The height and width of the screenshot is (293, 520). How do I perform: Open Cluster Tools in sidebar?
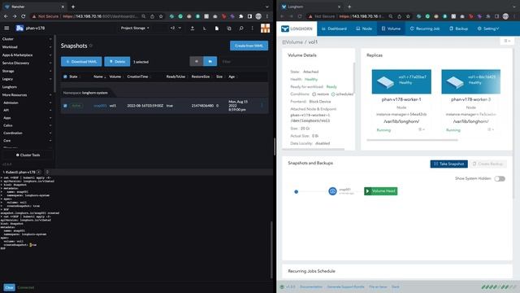click(28, 155)
